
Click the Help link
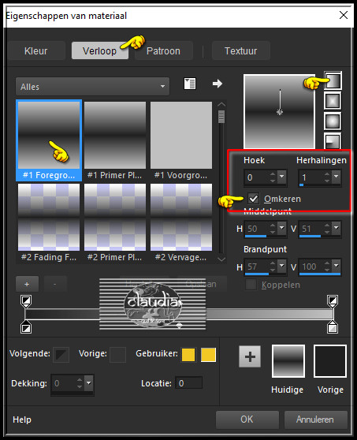[x=21, y=419]
